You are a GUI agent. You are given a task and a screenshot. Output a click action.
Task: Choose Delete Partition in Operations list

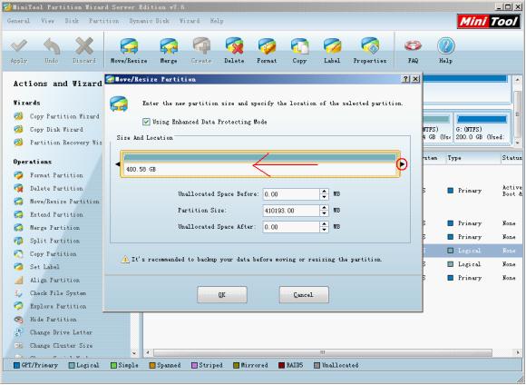click(x=48, y=188)
